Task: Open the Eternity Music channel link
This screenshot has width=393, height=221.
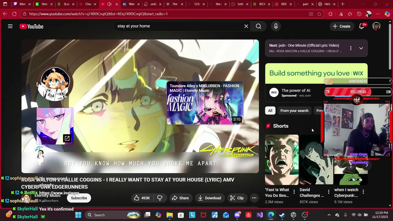Action: pyautogui.click(x=48, y=196)
